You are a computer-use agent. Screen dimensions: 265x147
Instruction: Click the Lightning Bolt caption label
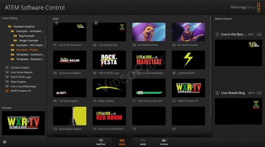click(x=186, y=73)
